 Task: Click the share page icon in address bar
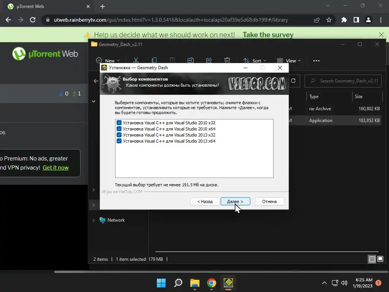tap(317, 20)
